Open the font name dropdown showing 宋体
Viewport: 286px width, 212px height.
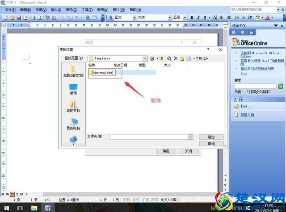click(170, 17)
